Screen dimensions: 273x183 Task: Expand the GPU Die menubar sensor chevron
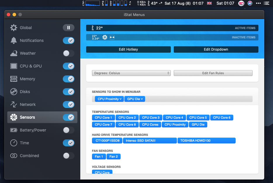coord(142,99)
